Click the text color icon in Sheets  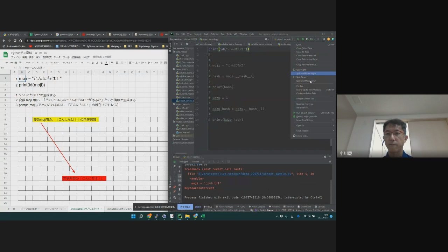pos(106,63)
